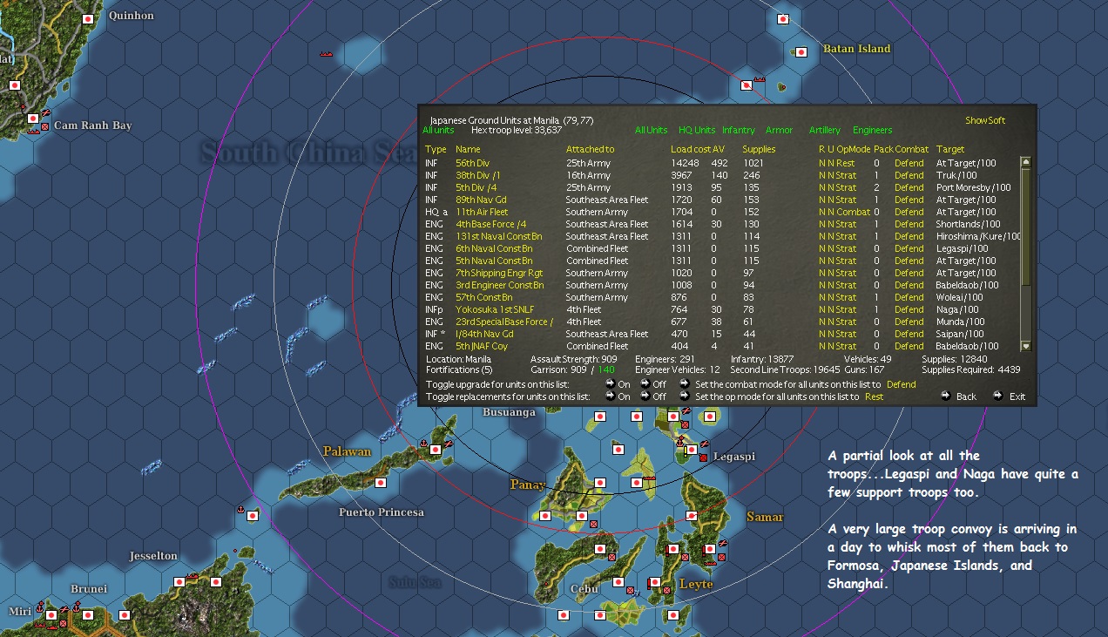
Task: Select the base flag above Puerto Princesa label
Action: [380, 482]
